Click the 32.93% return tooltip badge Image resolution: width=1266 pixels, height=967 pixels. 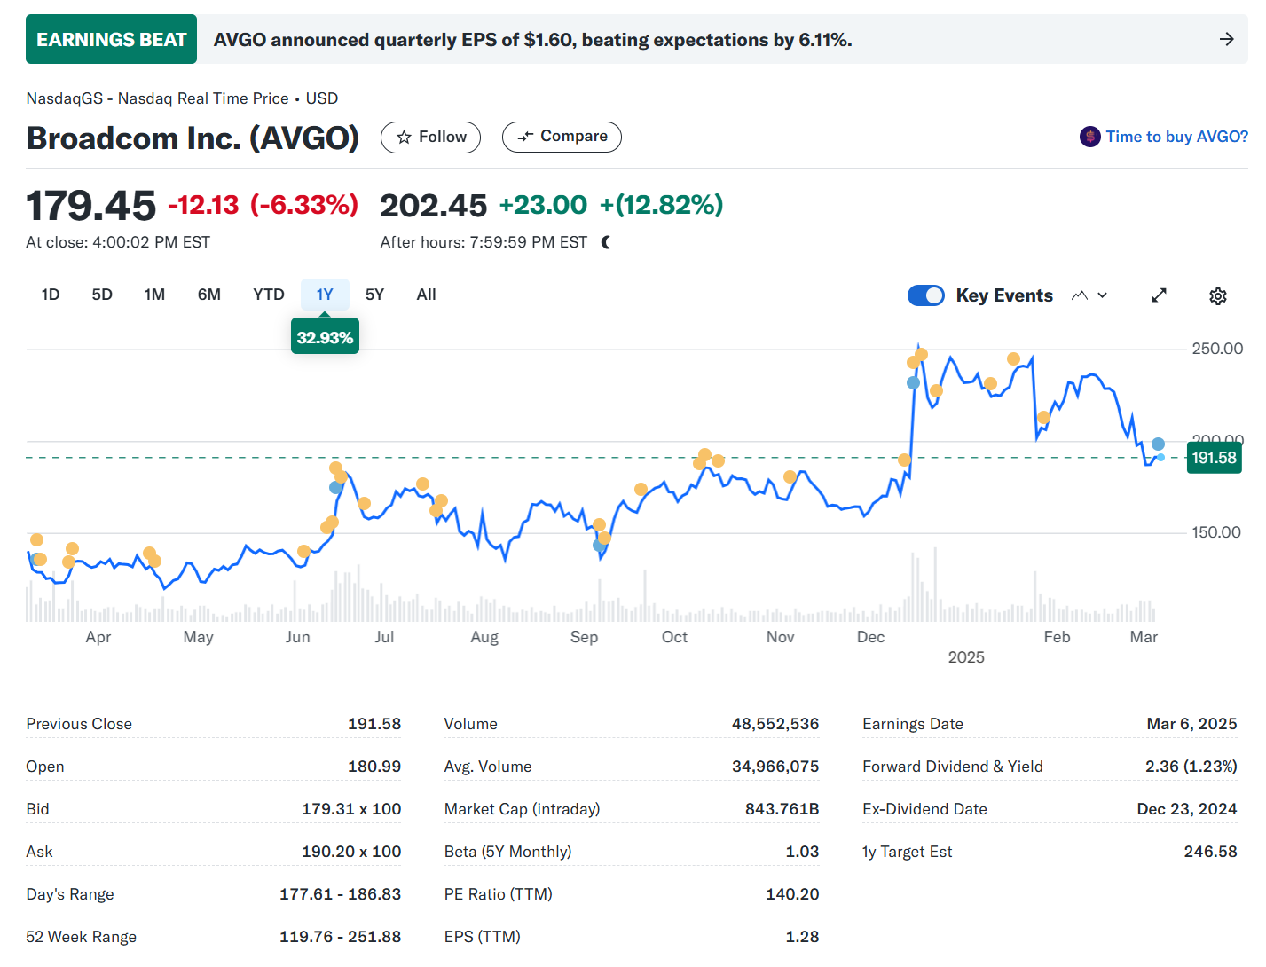325,337
